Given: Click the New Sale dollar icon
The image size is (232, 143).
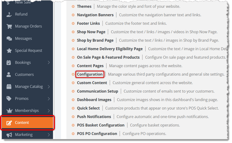Looking at the screenshot, I should pyautogui.click(x=8, y=3).
